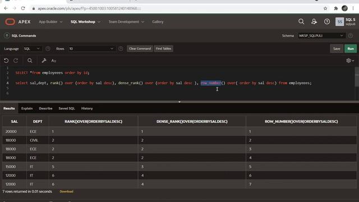Click the DEPT column header
The width and height of the screenshot is (359, 202).
point(38,121)
